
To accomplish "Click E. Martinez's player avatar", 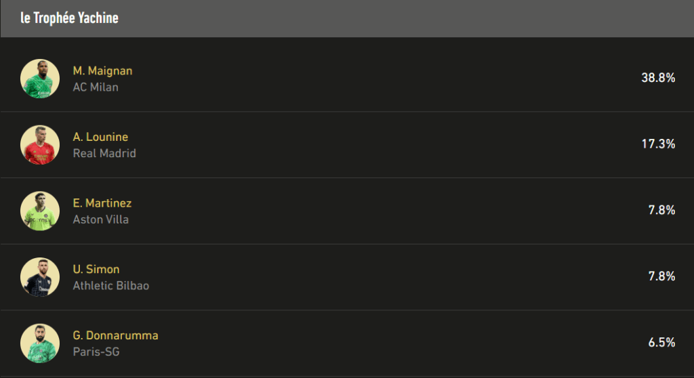I will (x=40, y=211).
